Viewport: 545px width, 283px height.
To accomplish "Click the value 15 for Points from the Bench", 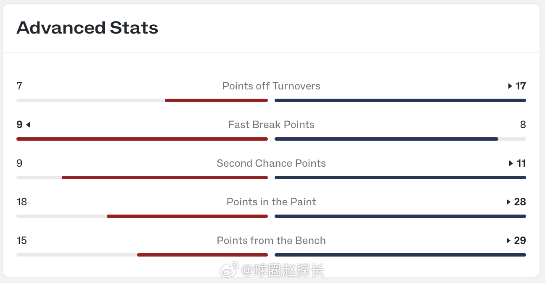I will tap(21, 241).
